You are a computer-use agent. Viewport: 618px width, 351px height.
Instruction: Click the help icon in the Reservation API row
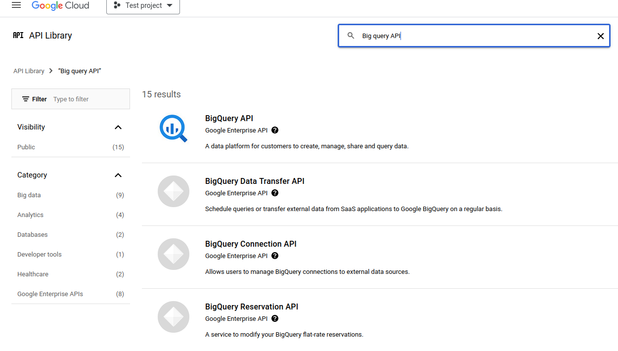[x=275, y=319]
